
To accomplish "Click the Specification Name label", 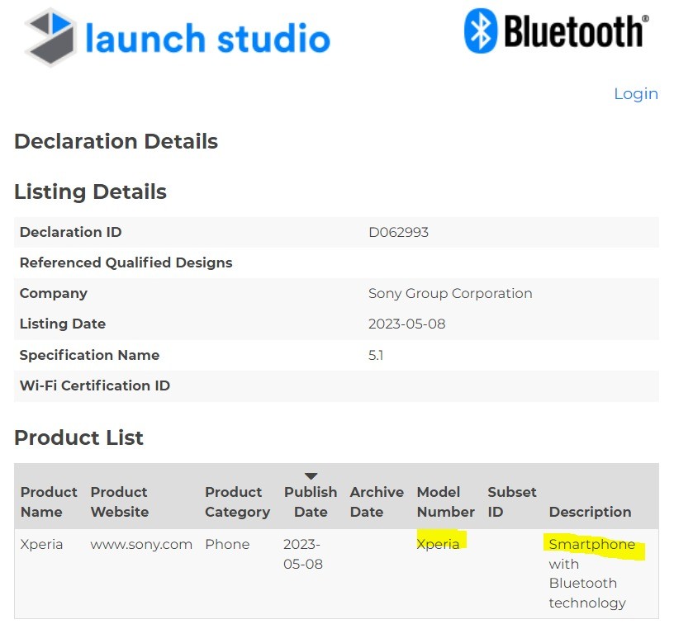I will pyautogui.click(x=89, y=355).
